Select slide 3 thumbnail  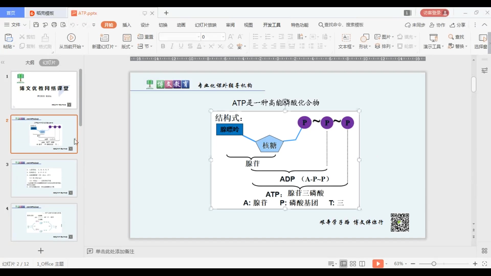point(44,178)
